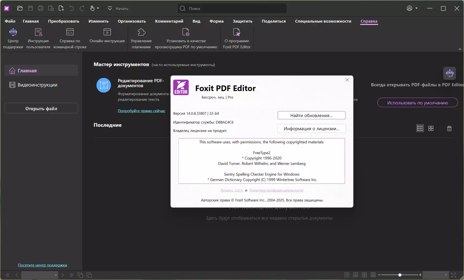The width and height of the screenshot is (464, 280).
Task: Switch to the Поделиться tab
Action: tap(274, 21)
